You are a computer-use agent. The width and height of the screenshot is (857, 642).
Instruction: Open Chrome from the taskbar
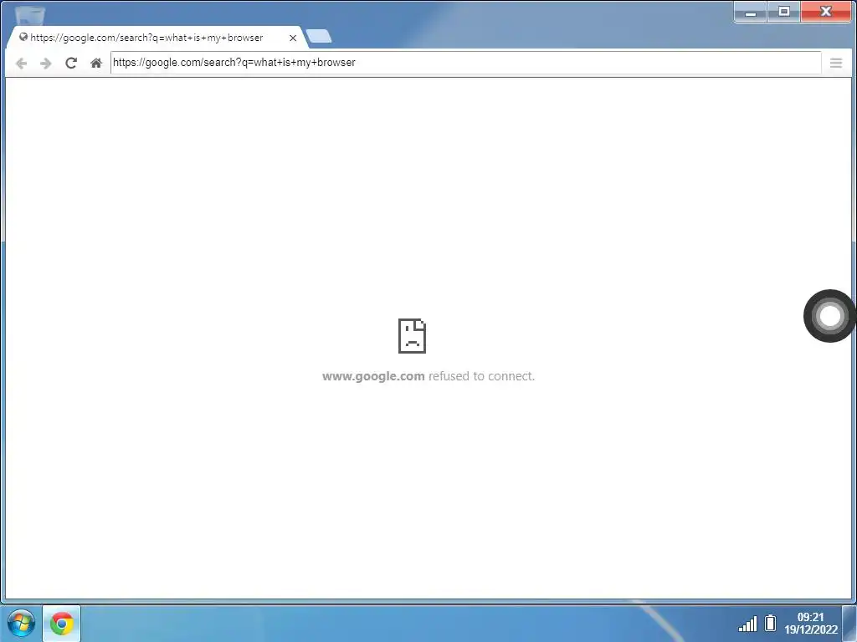tap(62, 624)
